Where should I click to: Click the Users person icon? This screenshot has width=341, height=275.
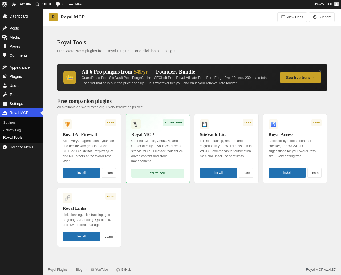tap(5, 86)
